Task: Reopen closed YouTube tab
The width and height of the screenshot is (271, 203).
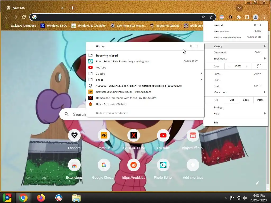Action: pyautogui.click(x=145, y=67)
